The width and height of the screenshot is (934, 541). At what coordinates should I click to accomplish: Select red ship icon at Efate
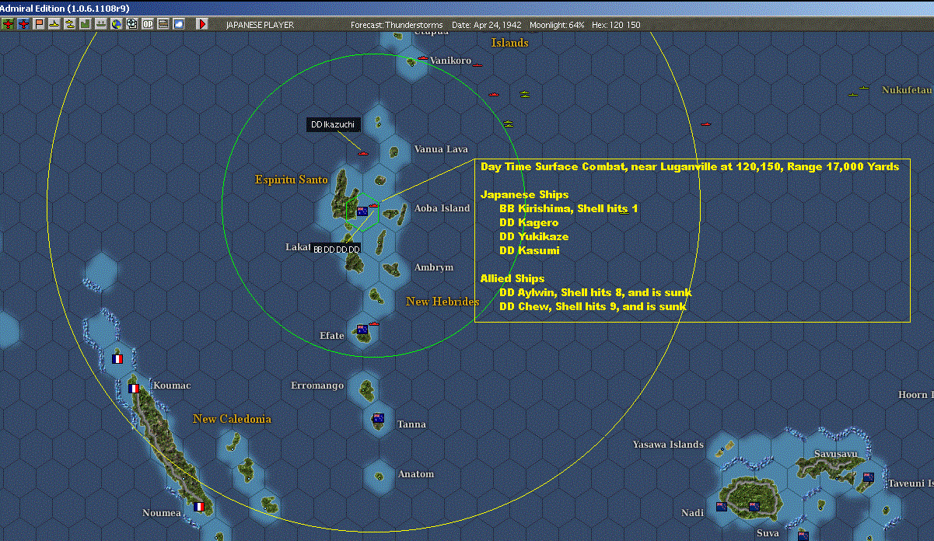pyautogui.click(x=373, y=323)
